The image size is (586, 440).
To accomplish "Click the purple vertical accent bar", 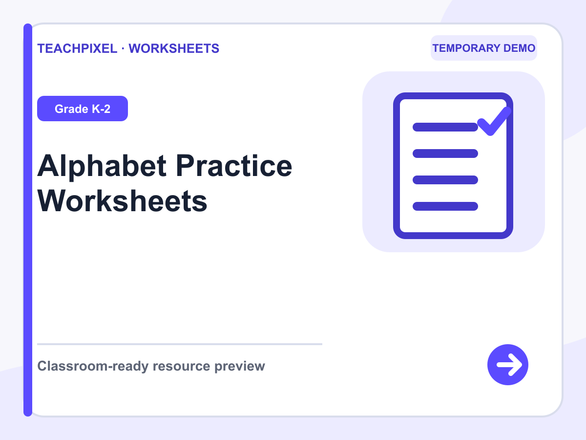I will click(28, 220).
